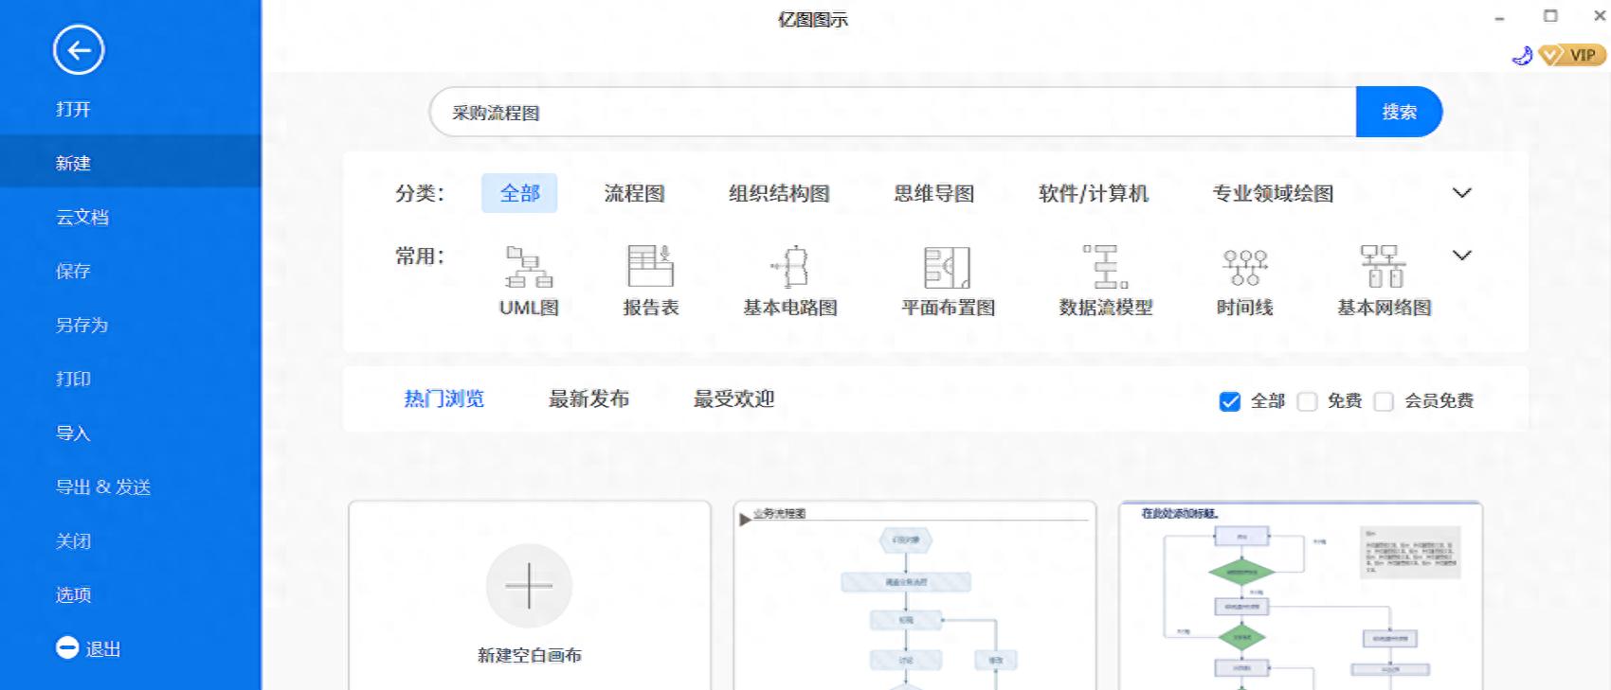1611x690 pixels.
Task: Switch to the 最新发布 tab
Action: (x=589, y=398)
